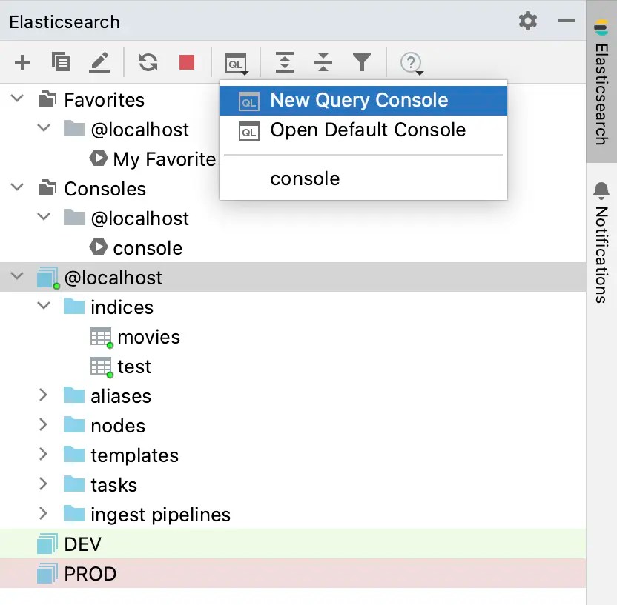The height and width of the screenshot is (605, 617).
Task: Select the Elasticsearch side tab
Action: 601,81
